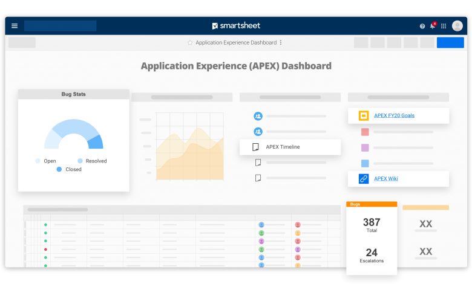Open the notifications bell
472x284 pixels.
(x=432, y=26)
